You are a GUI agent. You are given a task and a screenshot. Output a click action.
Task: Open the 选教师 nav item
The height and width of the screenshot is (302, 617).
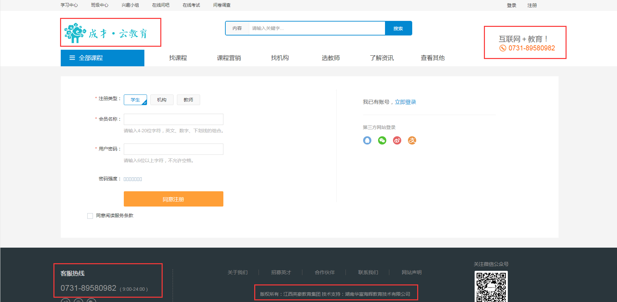tap(331, 58)
